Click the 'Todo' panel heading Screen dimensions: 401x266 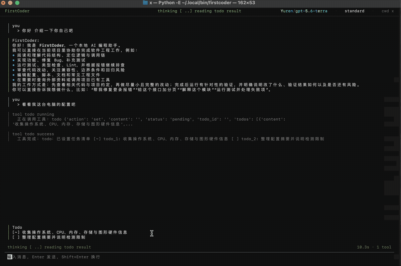point(17,228)
